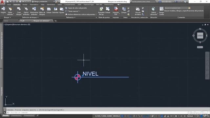Open Design Center
Viewport: 210px width, 118px height.
pos(161,11)
